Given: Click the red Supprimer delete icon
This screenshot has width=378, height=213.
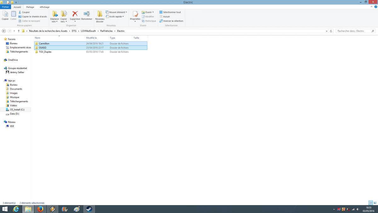Looking at the screenshot, I should tap(75, 14).
